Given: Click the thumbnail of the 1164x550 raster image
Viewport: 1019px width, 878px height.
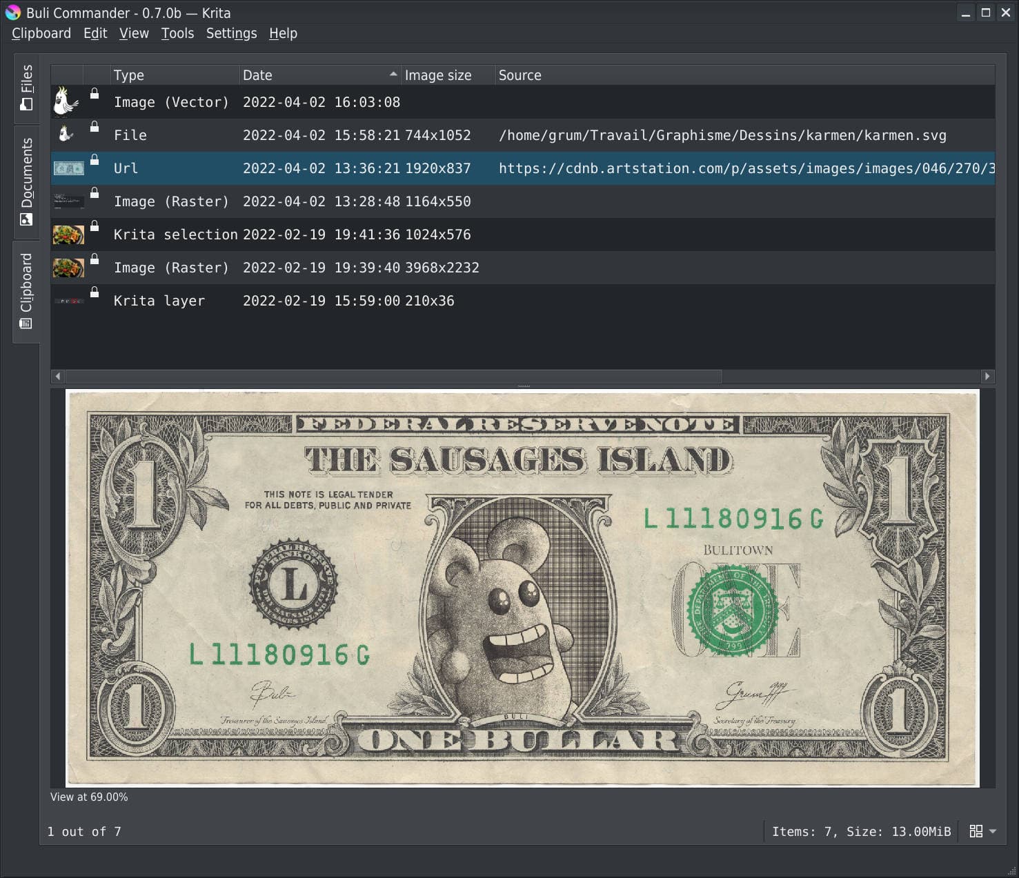Looking at the screenshot, I should [68, 201].
